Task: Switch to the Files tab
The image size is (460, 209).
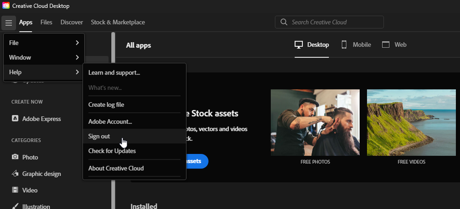Action: click(x=47, y=22)
